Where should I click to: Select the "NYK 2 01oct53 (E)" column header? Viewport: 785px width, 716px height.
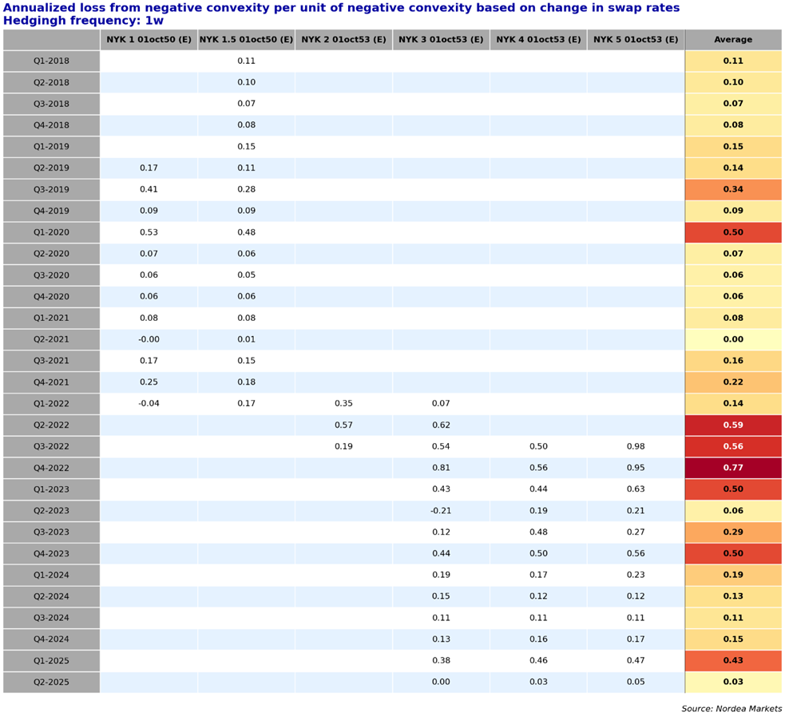click(343, 40)
